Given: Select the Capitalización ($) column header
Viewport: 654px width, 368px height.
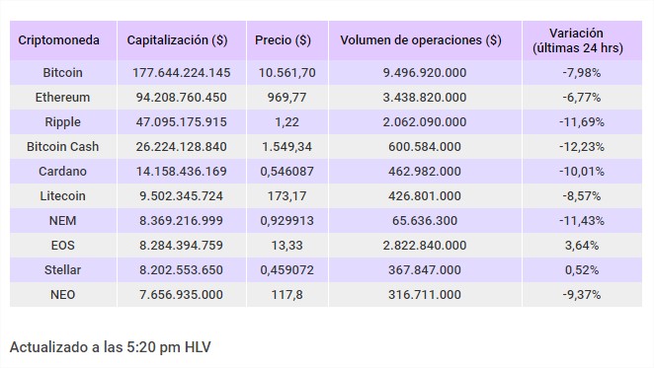Looking at the screenshot, I should [x=177, y=40].
